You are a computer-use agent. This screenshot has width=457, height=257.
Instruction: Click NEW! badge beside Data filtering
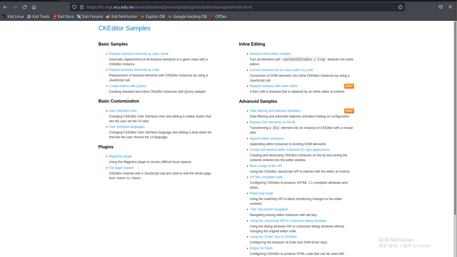pyautogui.click(x=349, y=111)
